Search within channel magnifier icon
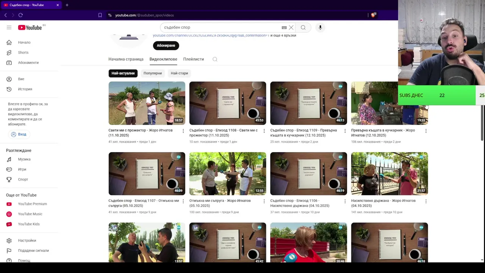Viewport: 485px width, 273px height. 215,59
